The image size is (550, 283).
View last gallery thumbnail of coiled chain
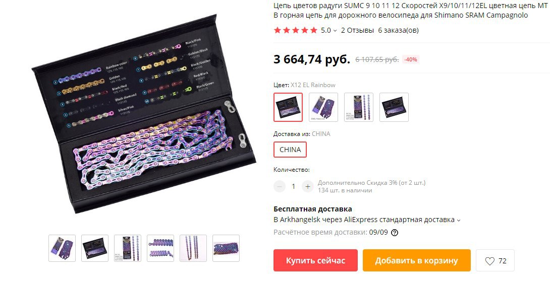[226, 248]
